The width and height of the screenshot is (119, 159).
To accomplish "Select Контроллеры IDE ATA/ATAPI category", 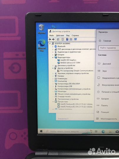I will [69, 84].
